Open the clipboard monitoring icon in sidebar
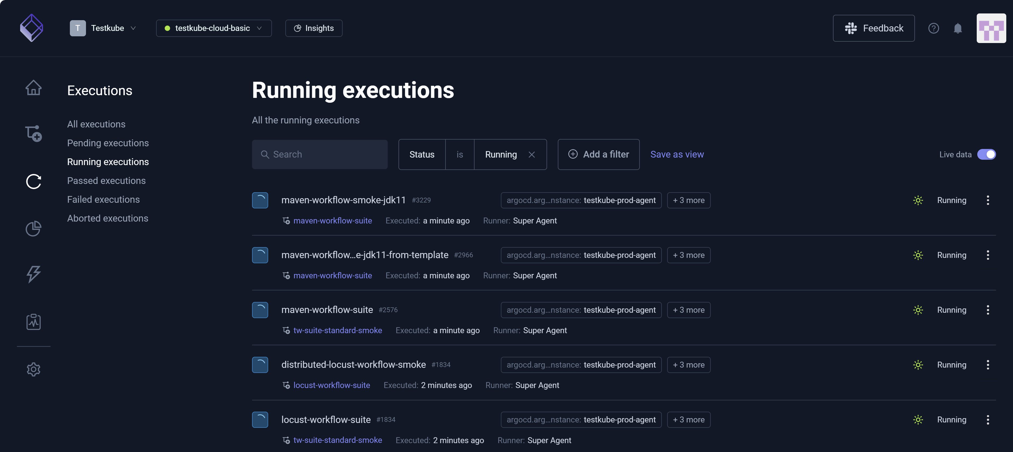This screenshot has width=1013, height=452. [33, 322]
